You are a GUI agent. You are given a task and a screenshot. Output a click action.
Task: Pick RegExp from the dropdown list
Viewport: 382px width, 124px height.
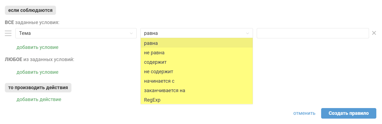(x=196, y=100)
